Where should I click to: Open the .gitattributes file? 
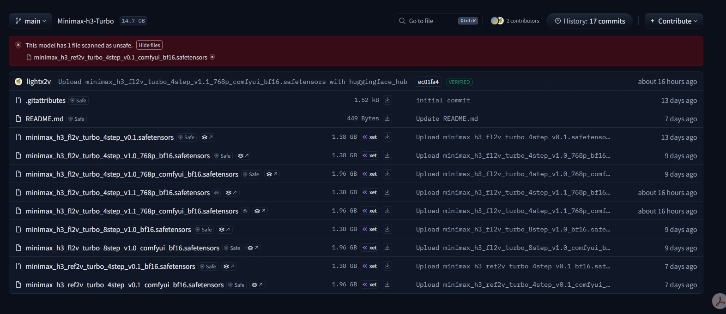[46, 100]
